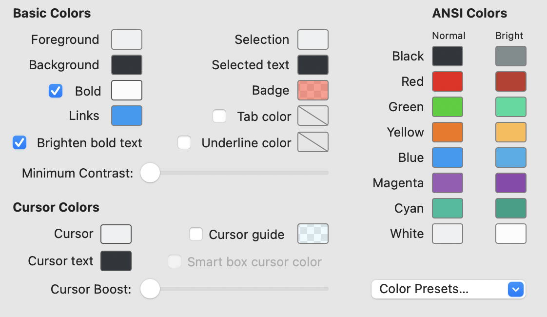Image resolution: width=547 pixels, height=317 pixels.
Task: Open the Cursor text color well
Action: click(116, 261)
